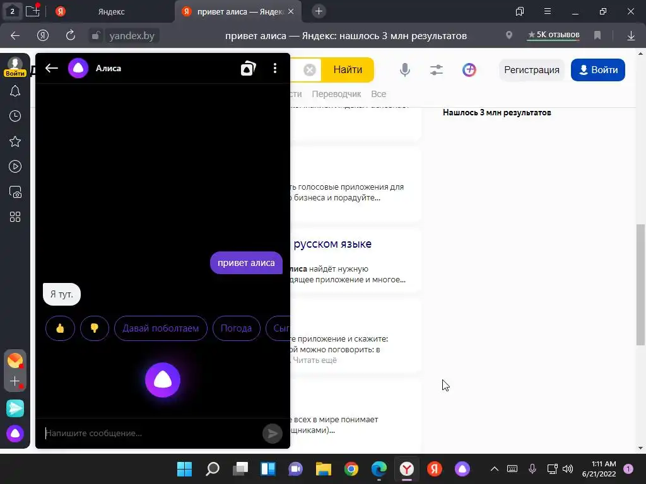Give thumbs up to Alice's reply
This screenshot has width=646, height=484.
60,328
